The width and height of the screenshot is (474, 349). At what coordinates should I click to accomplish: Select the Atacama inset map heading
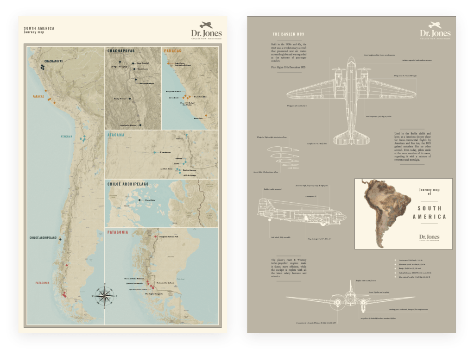[x=119, y=135]
